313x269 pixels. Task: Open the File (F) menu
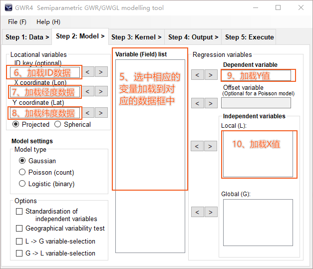(x=17, y=22)
